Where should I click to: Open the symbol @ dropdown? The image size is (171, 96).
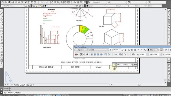click(x=134, y=54)
